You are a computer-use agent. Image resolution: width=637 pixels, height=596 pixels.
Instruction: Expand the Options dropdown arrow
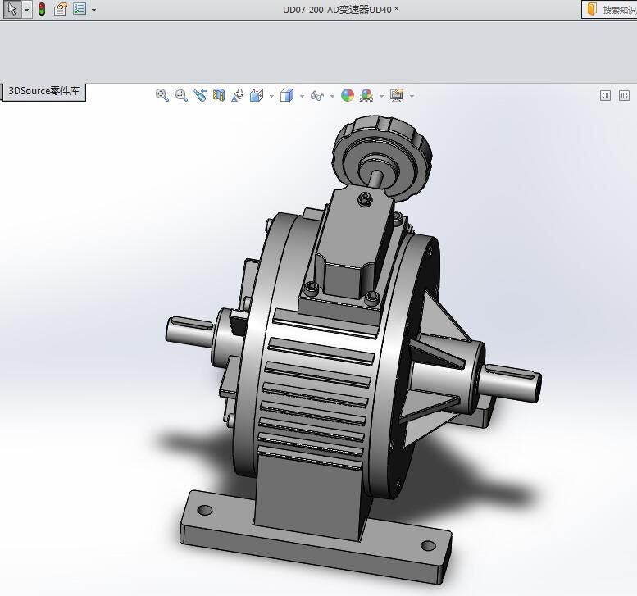pyautogui.click(x=93, y=10)
